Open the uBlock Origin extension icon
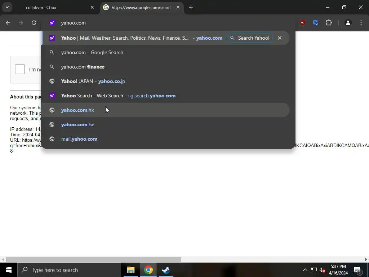Image resolution: width=369 pixels, height=277 pixels. (x=303, y=23)
